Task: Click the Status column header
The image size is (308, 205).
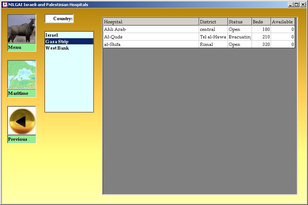Action: coord(239,22)
